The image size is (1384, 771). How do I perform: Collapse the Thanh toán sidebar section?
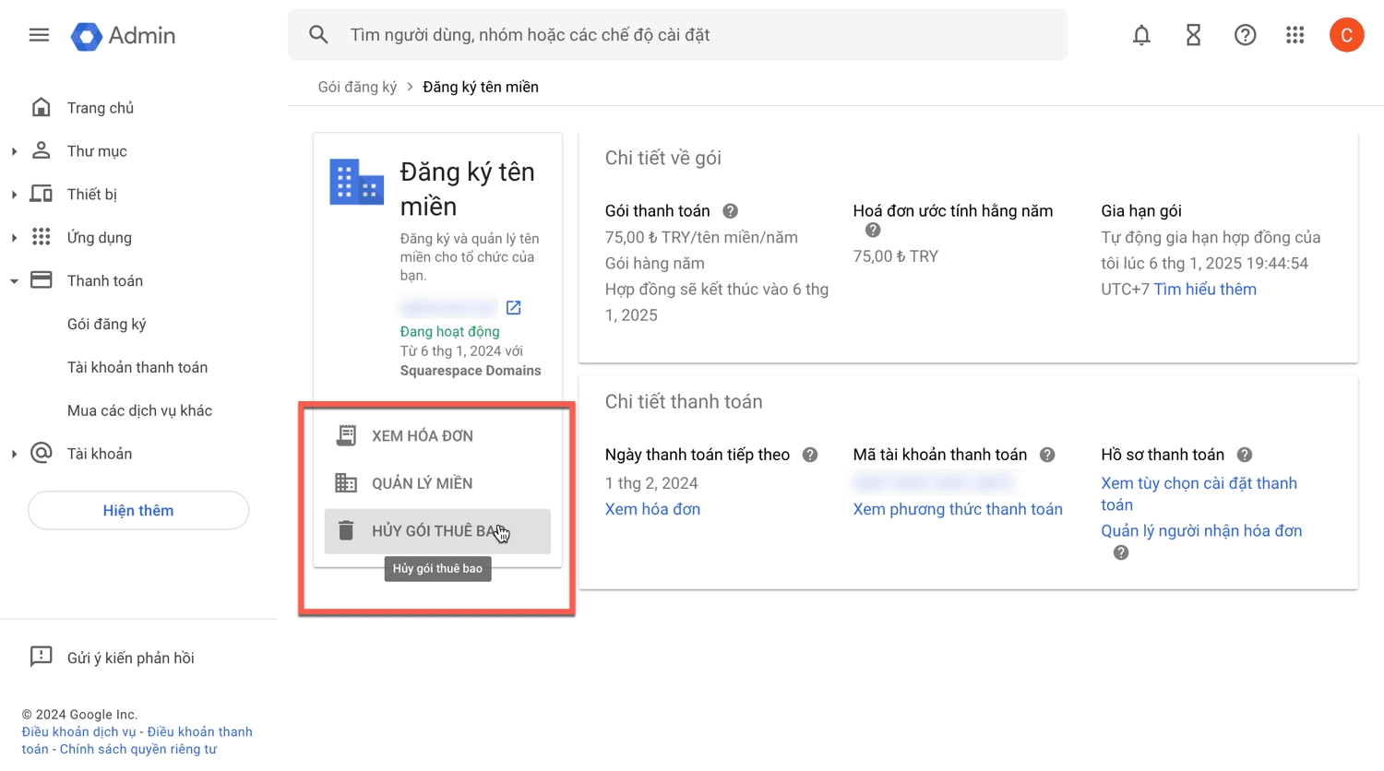14,281
